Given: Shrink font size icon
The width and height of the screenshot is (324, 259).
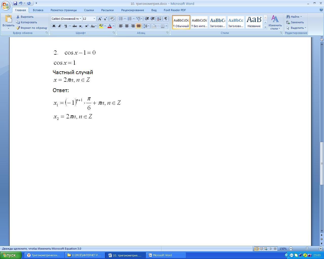Looking at the screenshot, I should [x=105, y=19].
